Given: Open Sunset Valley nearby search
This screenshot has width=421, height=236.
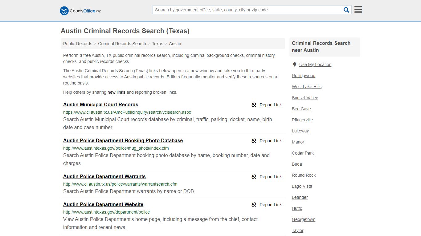Looking at the screenshot, I should coord(305,98).
